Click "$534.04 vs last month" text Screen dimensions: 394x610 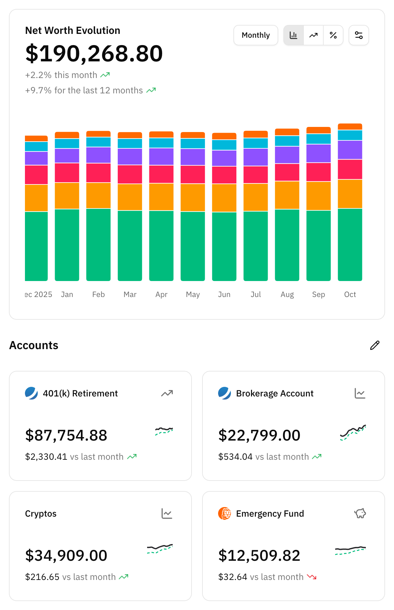click(264, 457)
